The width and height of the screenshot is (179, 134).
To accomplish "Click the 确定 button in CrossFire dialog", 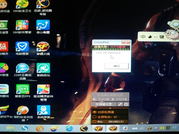I will tap(117, 66).
